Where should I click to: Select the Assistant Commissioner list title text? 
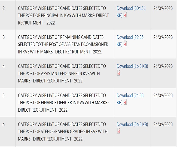[x=63, y=44]
